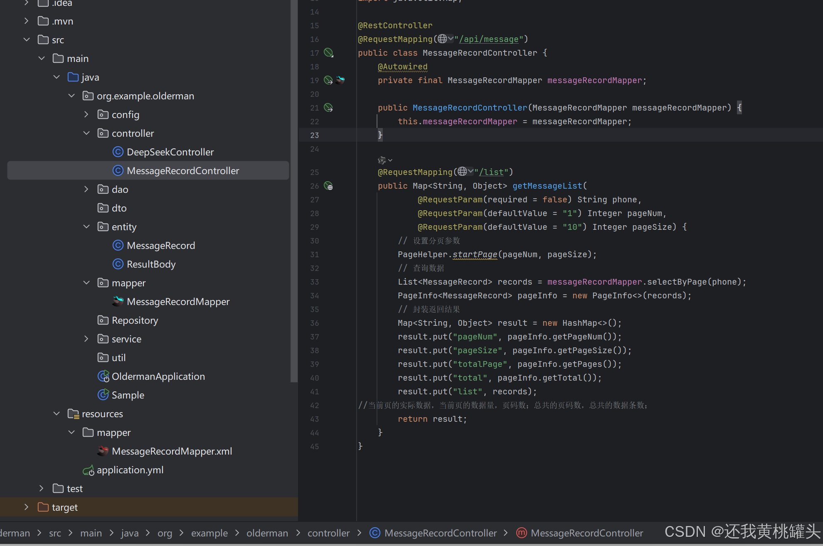Click the MyBatis bird gutter icon on line 19
This screenshot has height=546, width=823.
340,80
